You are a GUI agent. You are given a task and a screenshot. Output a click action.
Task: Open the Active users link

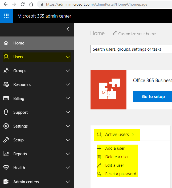click(117, 135)
